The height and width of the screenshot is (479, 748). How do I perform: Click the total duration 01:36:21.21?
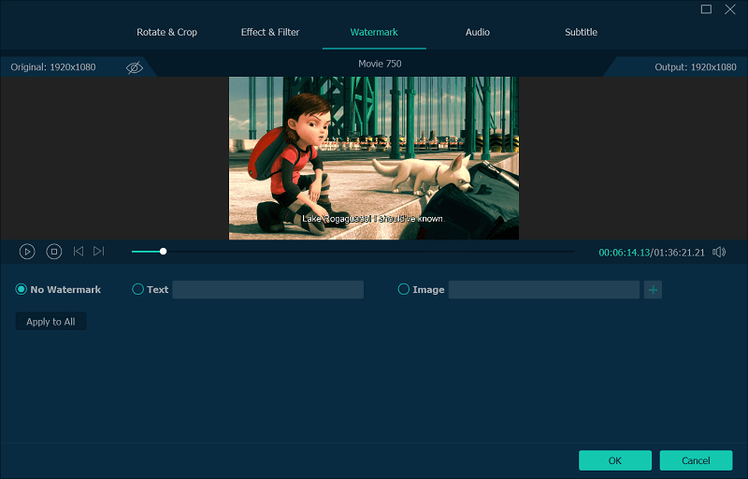pyautogui.click(x=680, y=253)
